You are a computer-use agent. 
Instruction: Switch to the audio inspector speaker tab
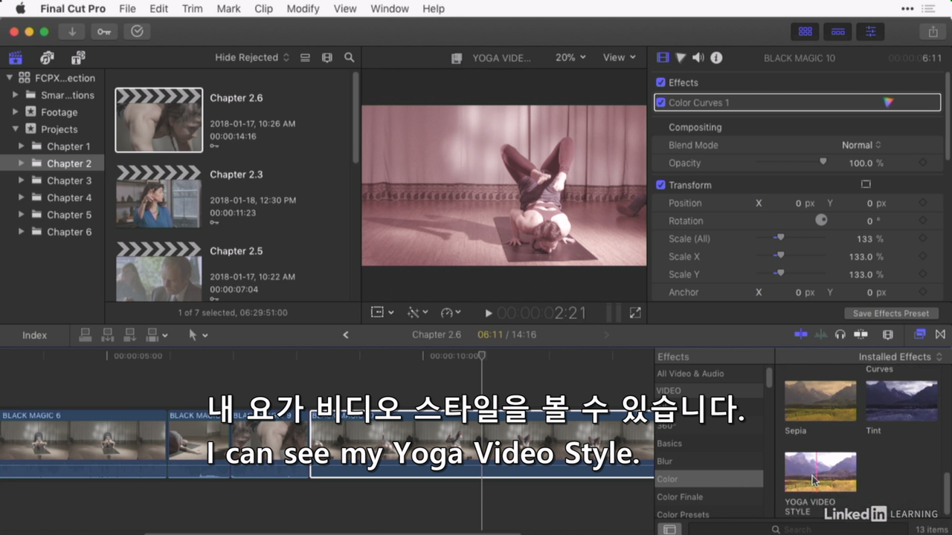[698, 57]
